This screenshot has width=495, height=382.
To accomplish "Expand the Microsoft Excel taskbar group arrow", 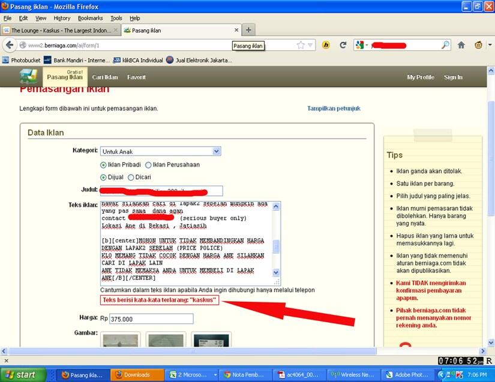I will (x=215, y=375).
